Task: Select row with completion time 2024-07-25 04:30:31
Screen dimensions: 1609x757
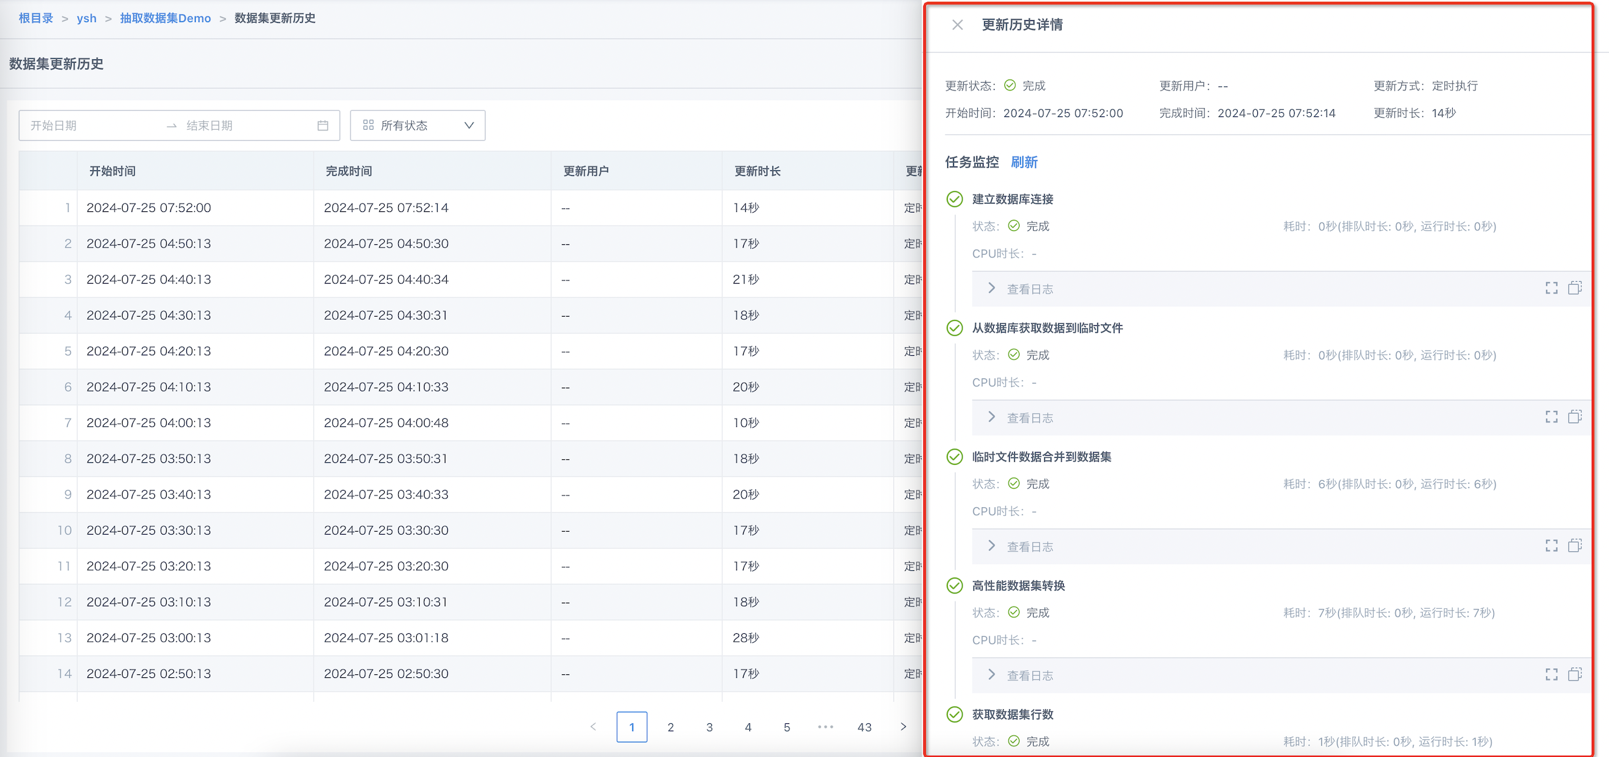Action: point(471,315)
